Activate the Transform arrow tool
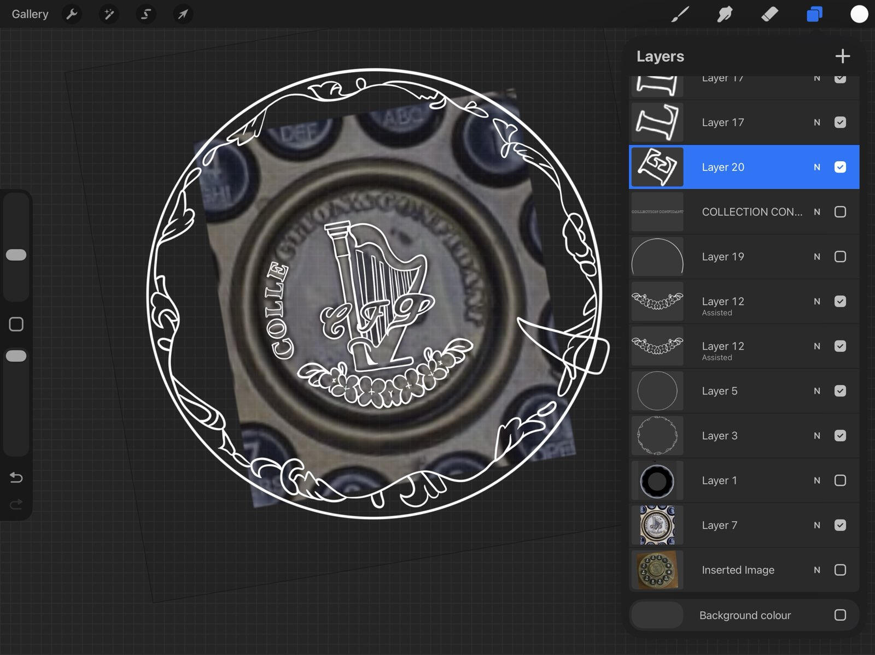 coord(183,14)
